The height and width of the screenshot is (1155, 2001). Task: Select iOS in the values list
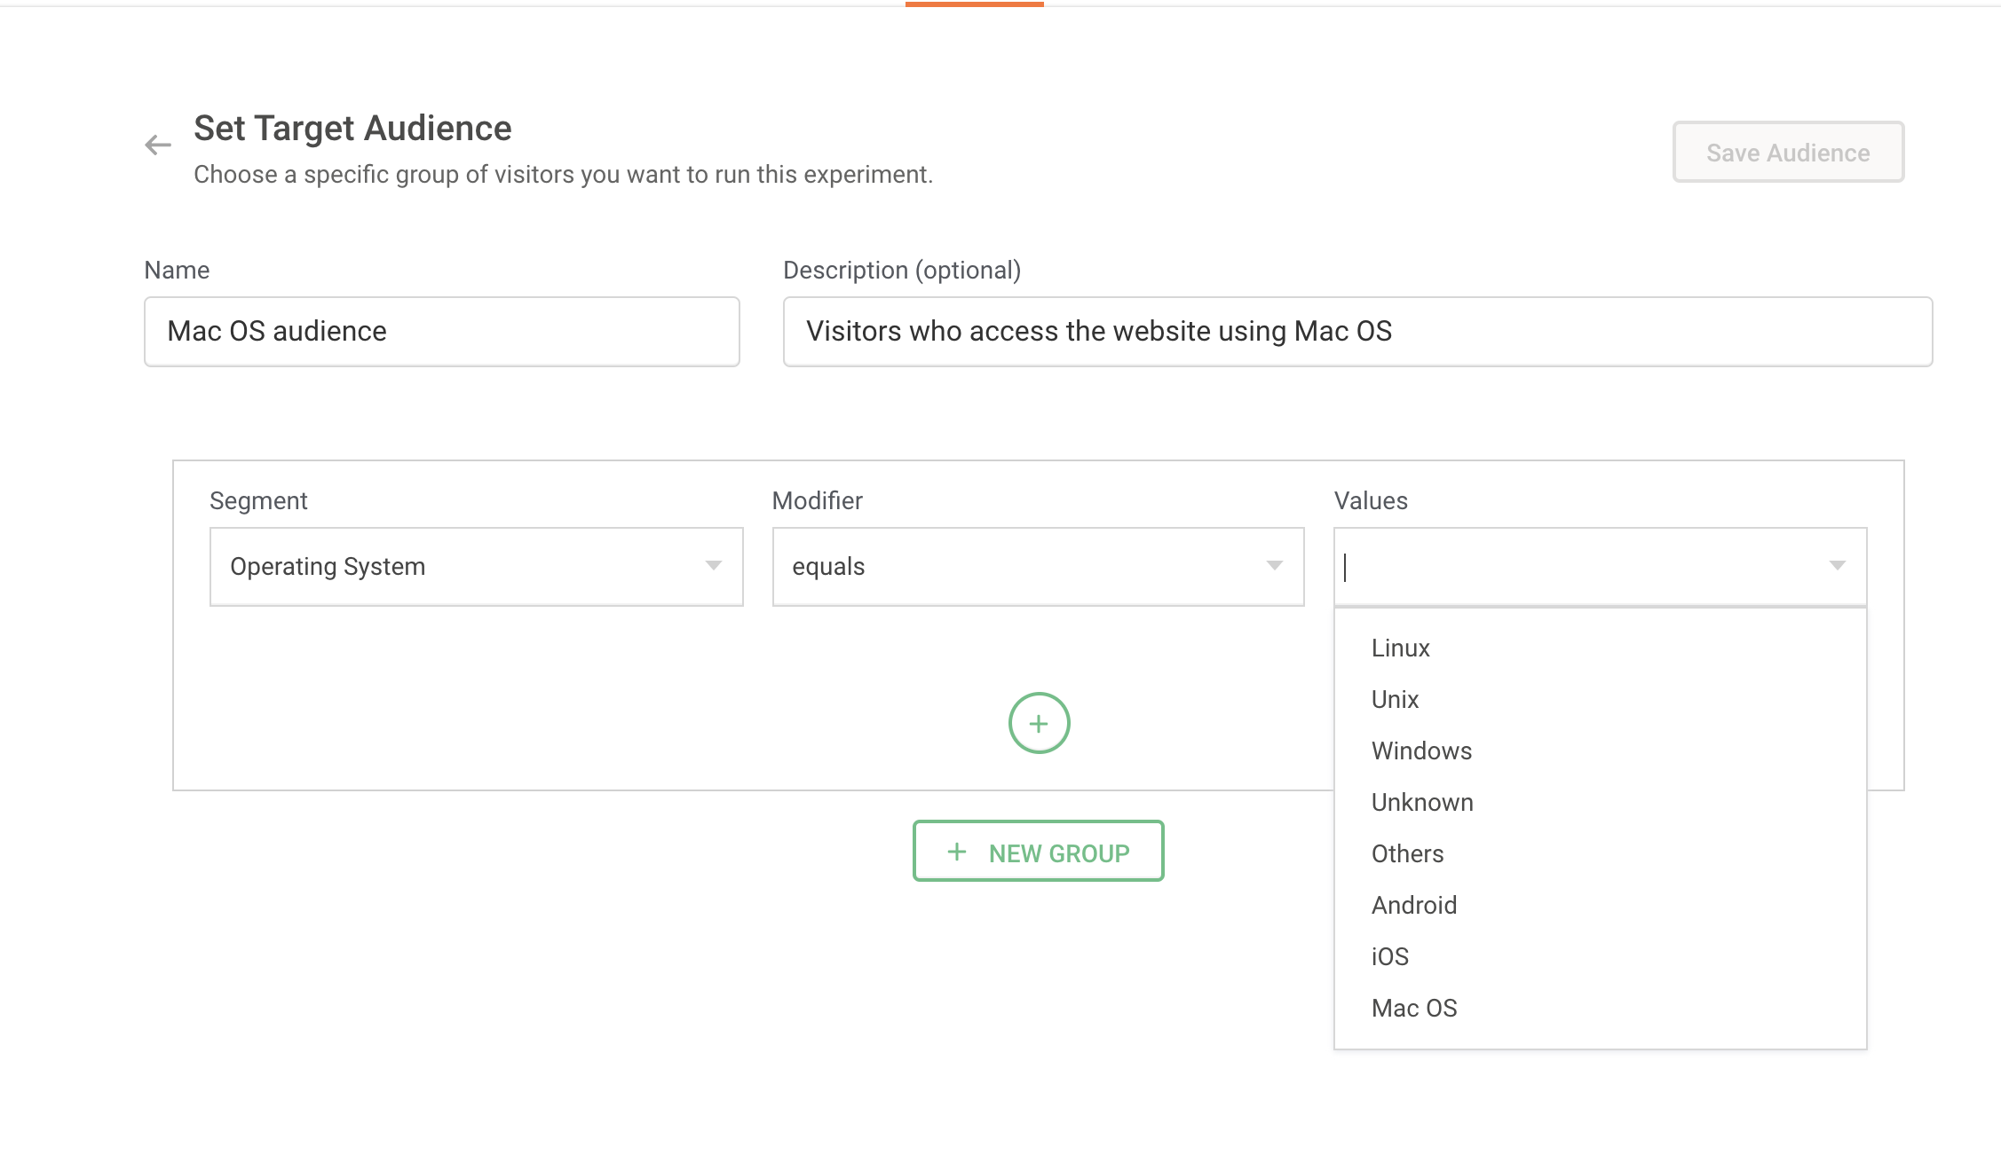pyautogui.click(x=1390, y=957)
